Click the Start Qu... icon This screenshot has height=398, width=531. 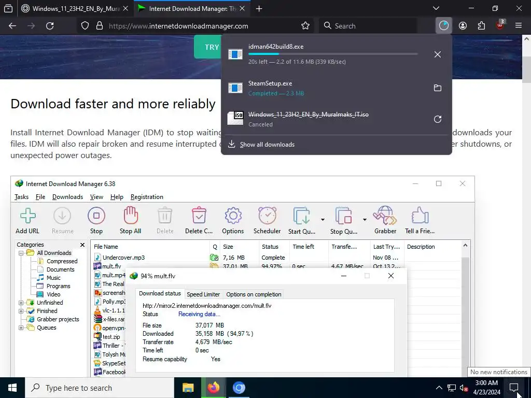pos(302,220)
